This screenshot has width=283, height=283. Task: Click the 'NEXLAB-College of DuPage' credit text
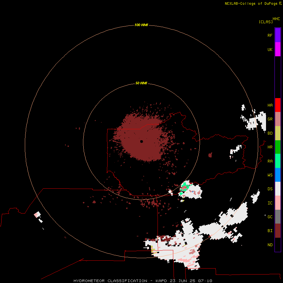coord(251,3)
